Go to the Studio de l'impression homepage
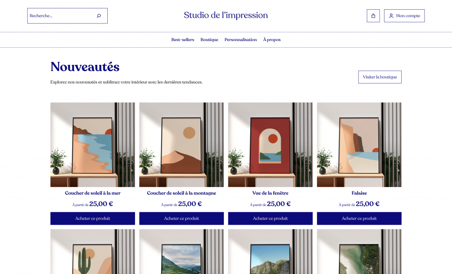 click(226, 15)
